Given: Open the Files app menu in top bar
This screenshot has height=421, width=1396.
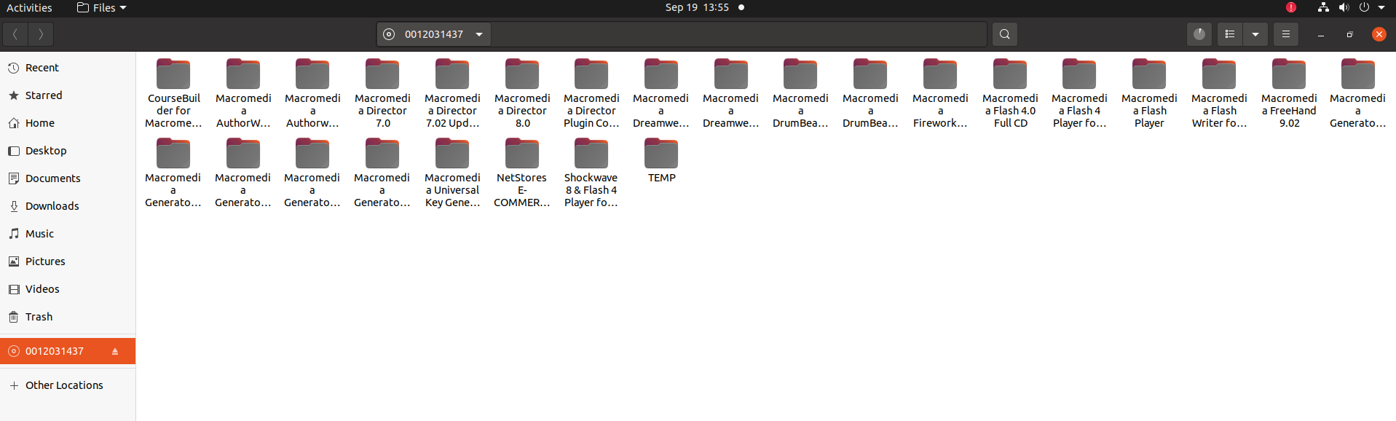Looking at the screenshot, I should (102, 7).
